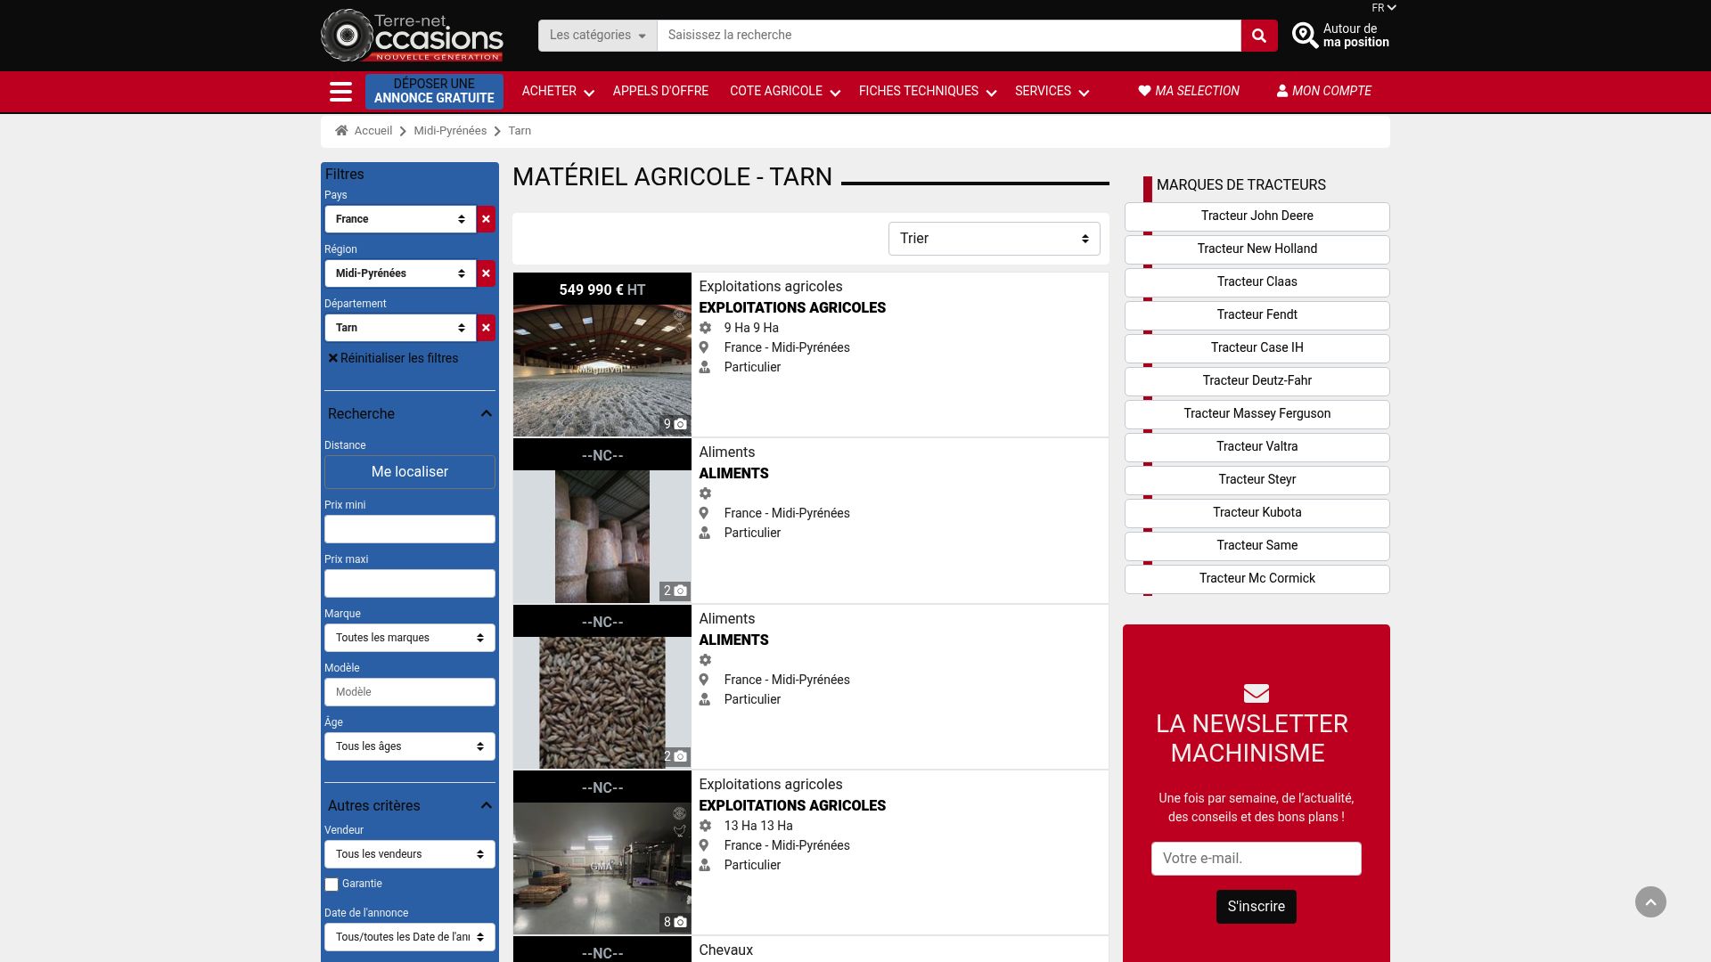Collapse the Autres critères section
Screen dimensions: 1711x962
[486, 805]
